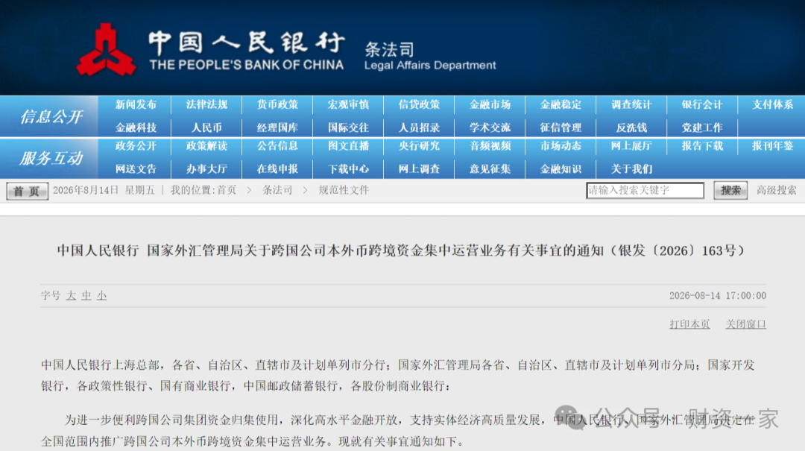Open 新闻发布 menu item

click(136, 105)
